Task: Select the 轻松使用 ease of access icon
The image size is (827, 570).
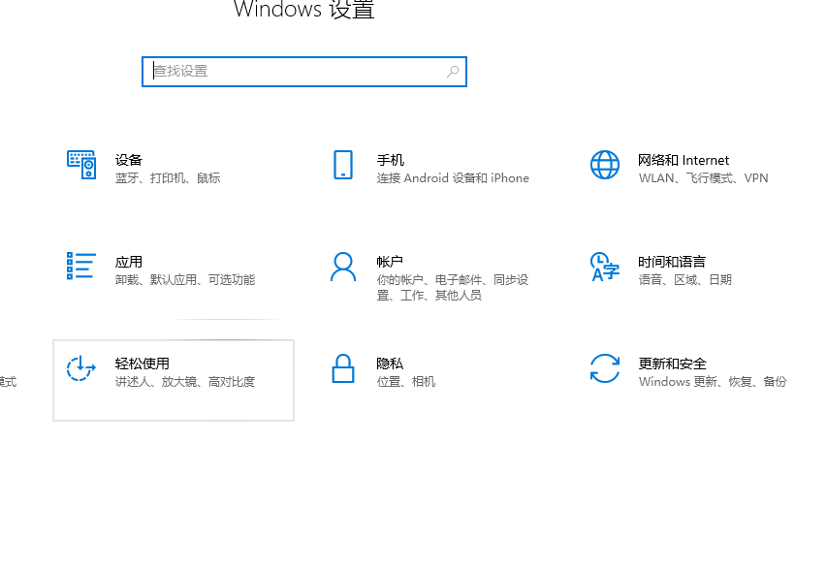Action: [x=81, y=368]
